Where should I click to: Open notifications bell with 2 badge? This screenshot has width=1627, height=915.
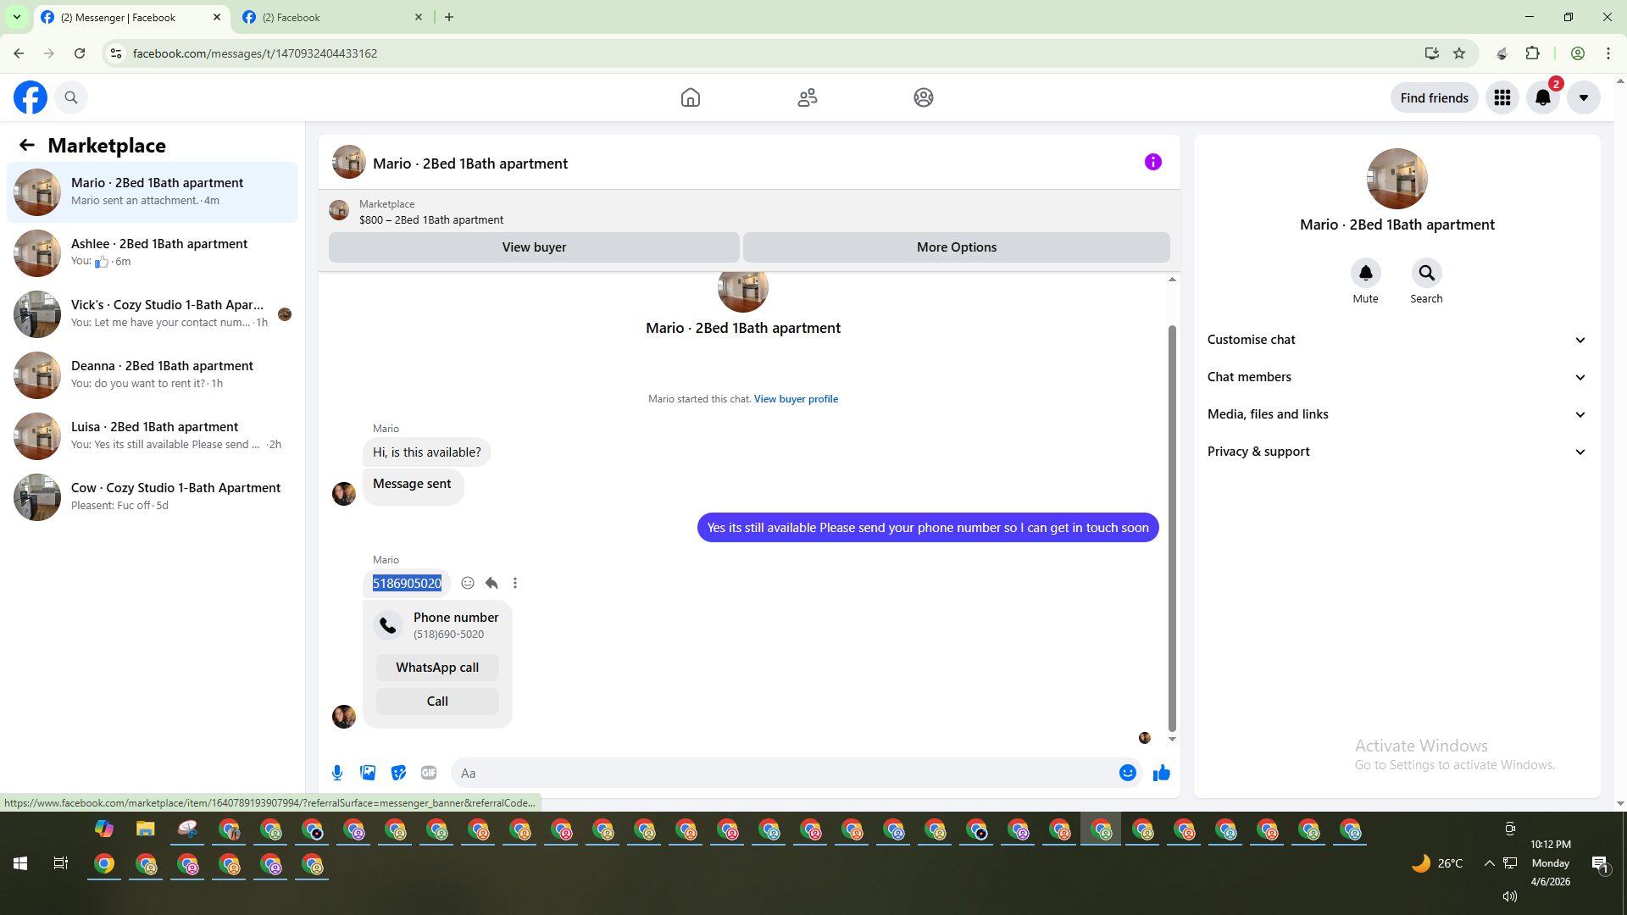1543,97
